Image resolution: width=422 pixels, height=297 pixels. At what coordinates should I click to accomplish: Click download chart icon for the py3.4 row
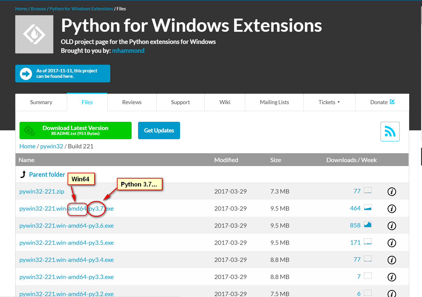[368, 259]
